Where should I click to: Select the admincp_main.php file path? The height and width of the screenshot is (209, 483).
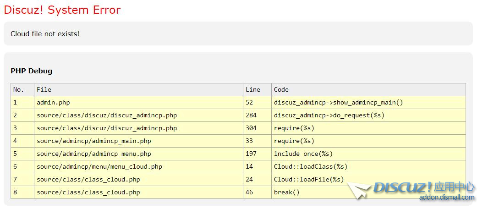(93, 141)
